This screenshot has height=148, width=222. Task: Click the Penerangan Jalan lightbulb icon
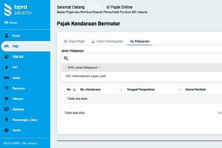(6, 120)
